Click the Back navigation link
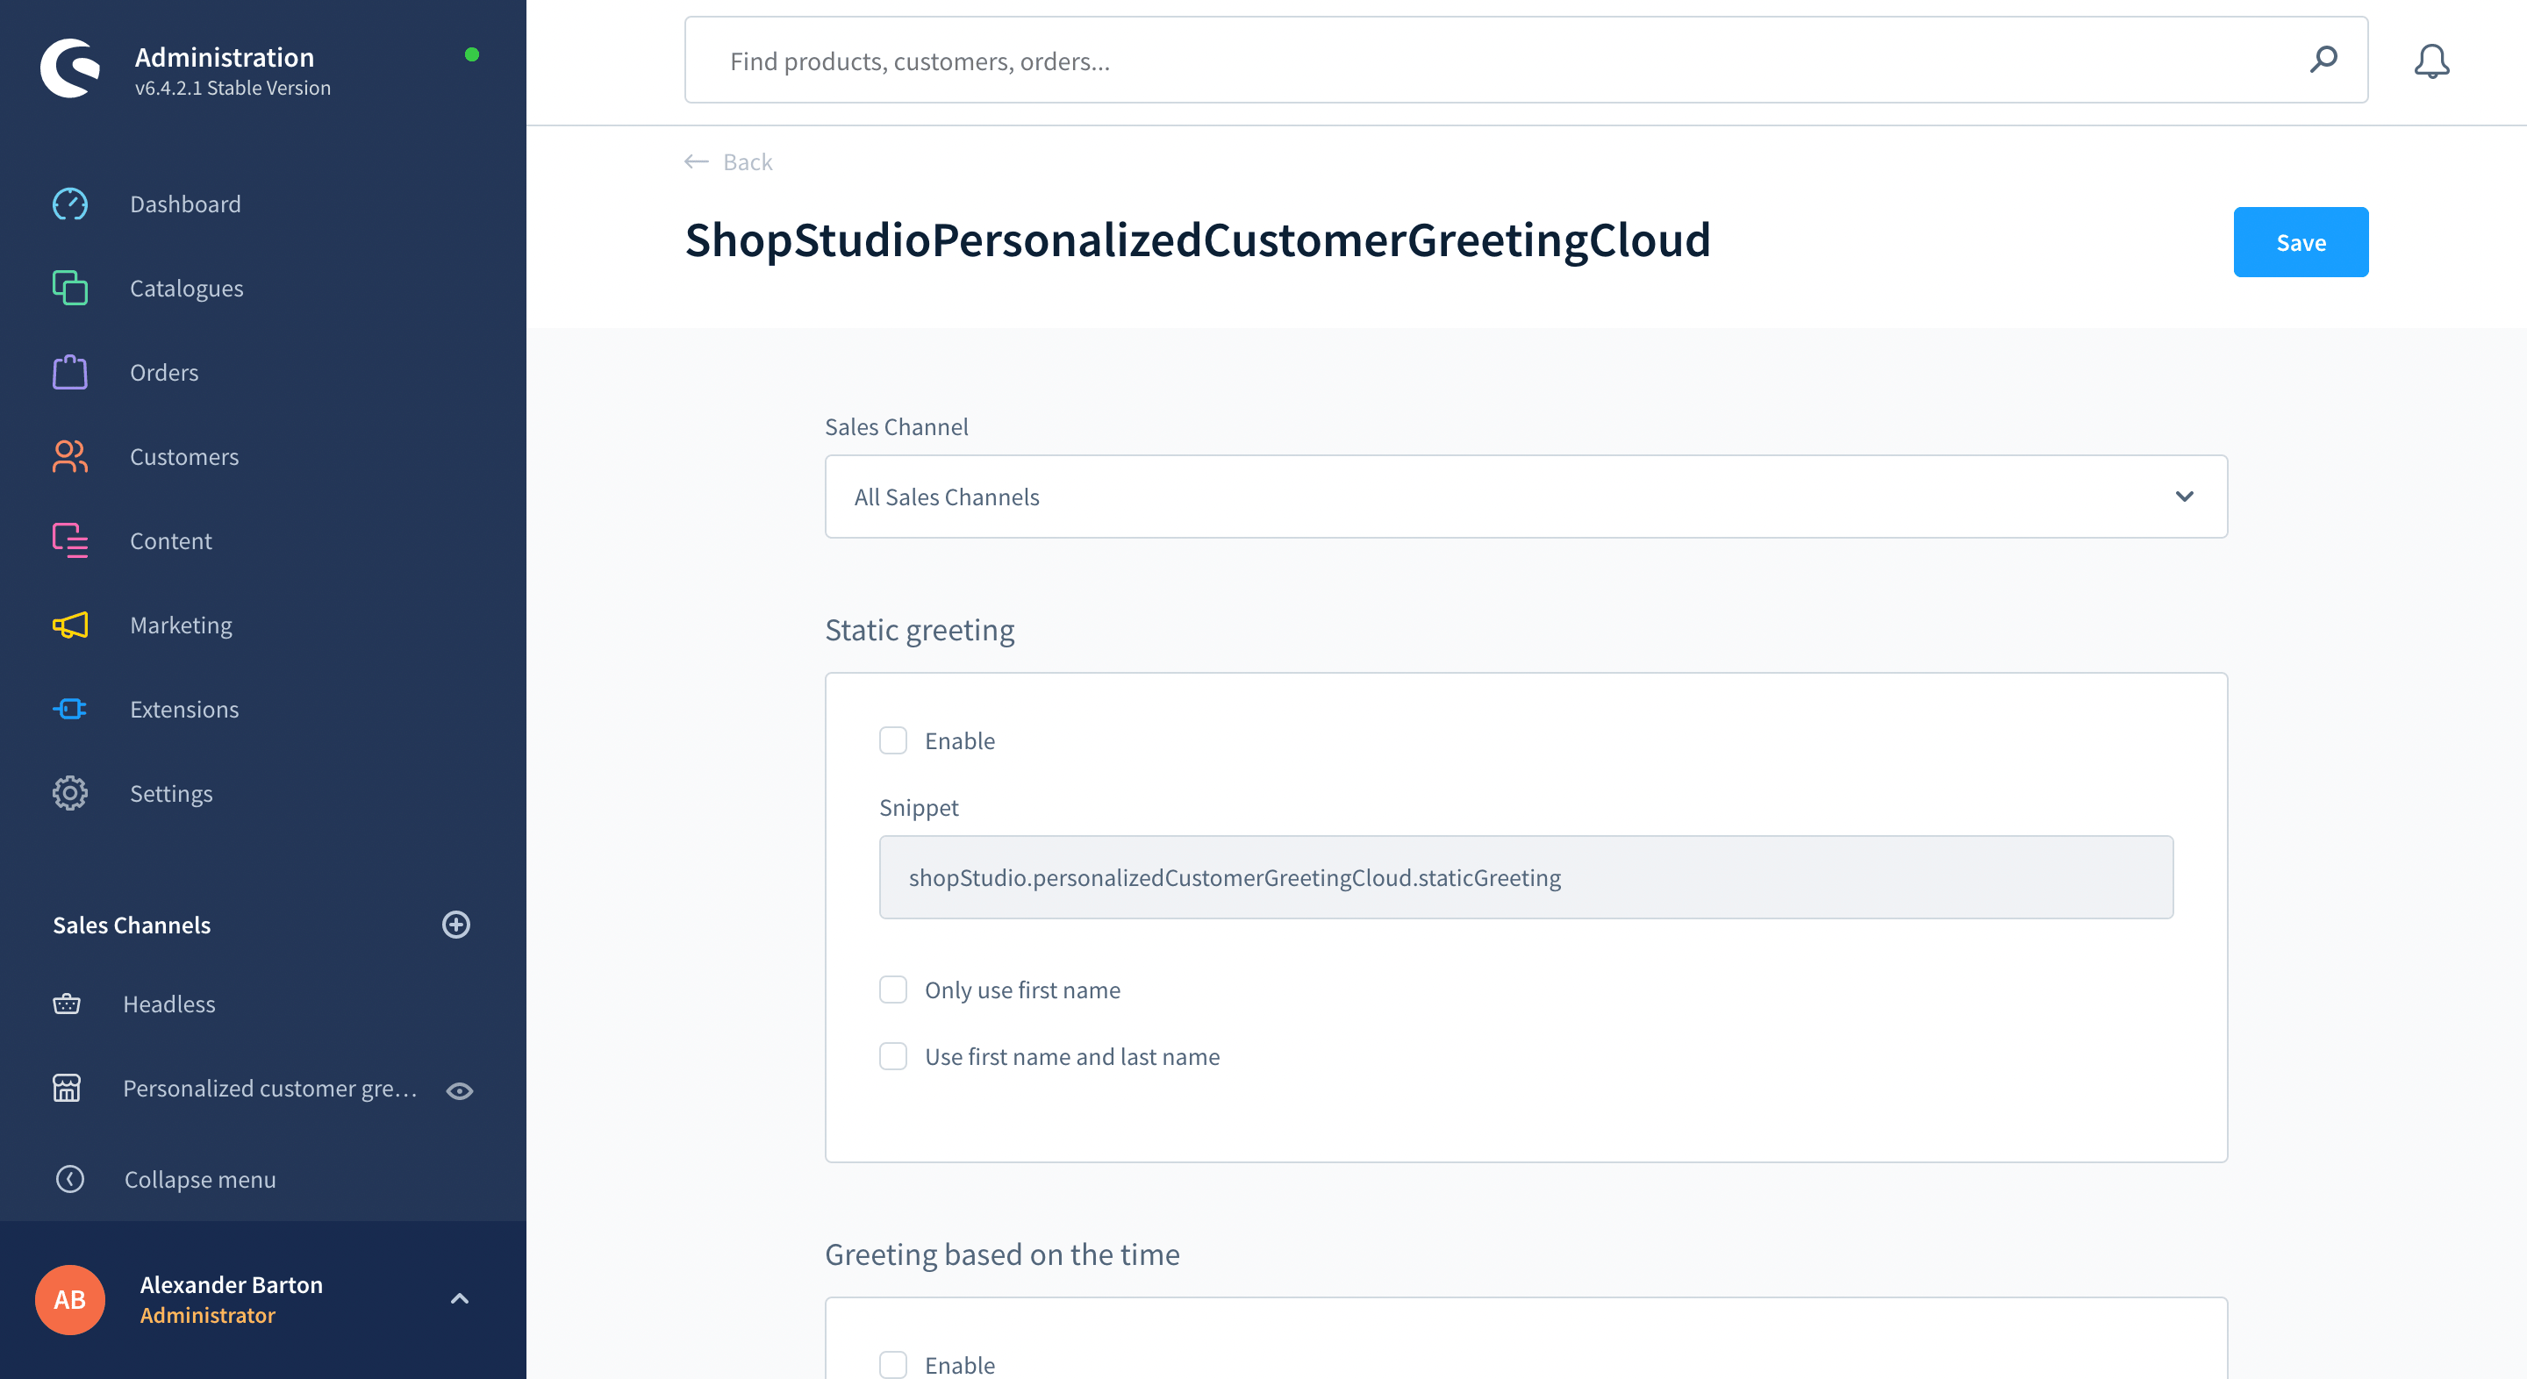Viewport: 2527px width, 1379px height. 728,161
